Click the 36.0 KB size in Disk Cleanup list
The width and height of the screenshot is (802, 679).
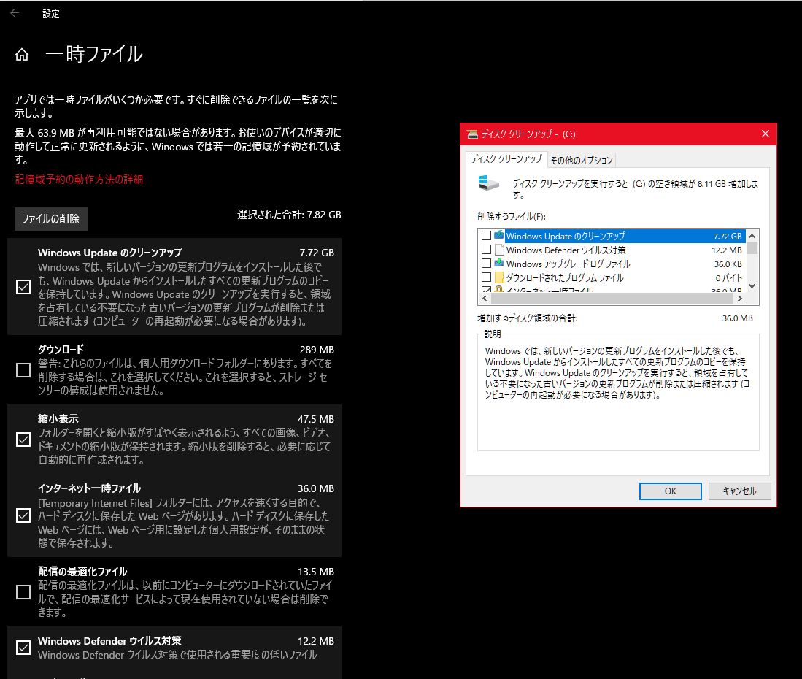(x=728, y=264)
